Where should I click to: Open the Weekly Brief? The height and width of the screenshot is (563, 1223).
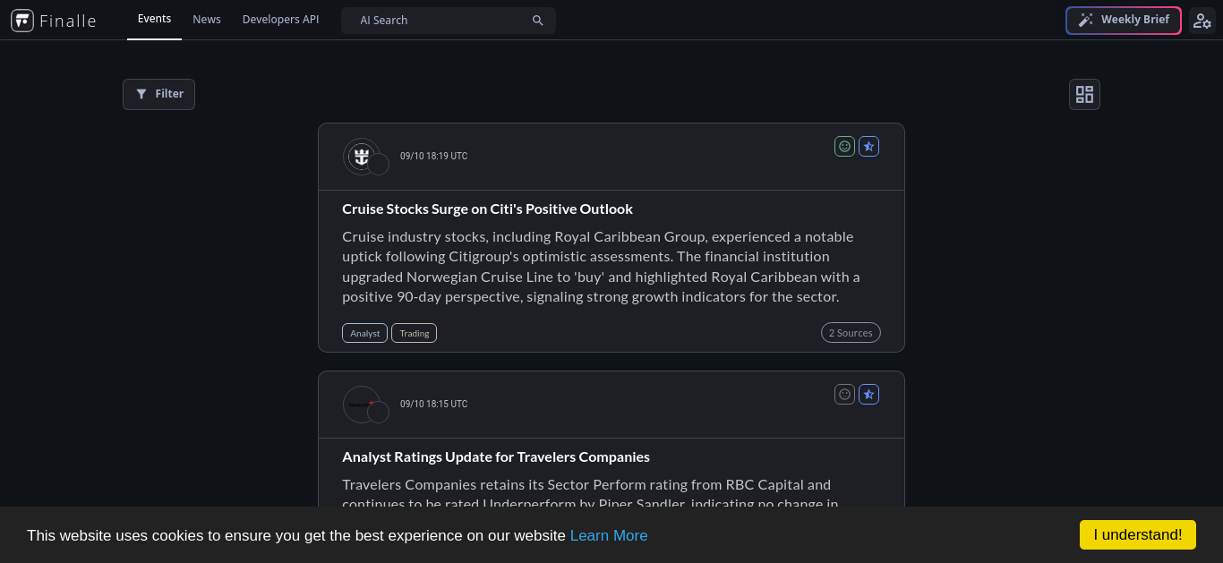click(x=1124, y=21)
